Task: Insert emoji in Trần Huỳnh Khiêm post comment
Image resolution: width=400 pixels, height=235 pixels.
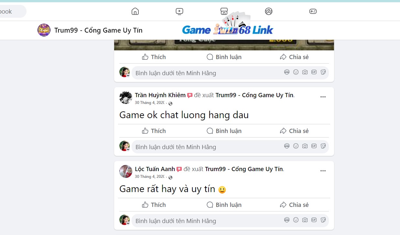Action: (296, 146)
